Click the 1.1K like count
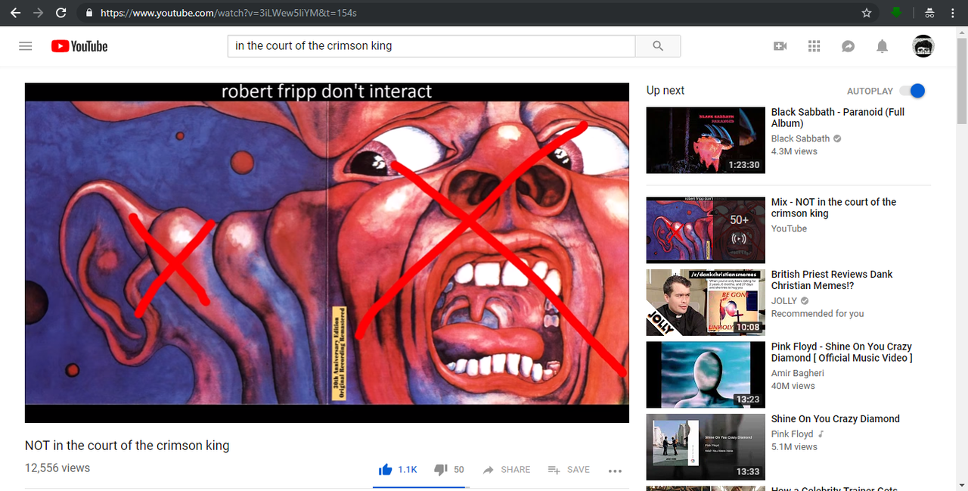968x491 pixels. (408, 470)
